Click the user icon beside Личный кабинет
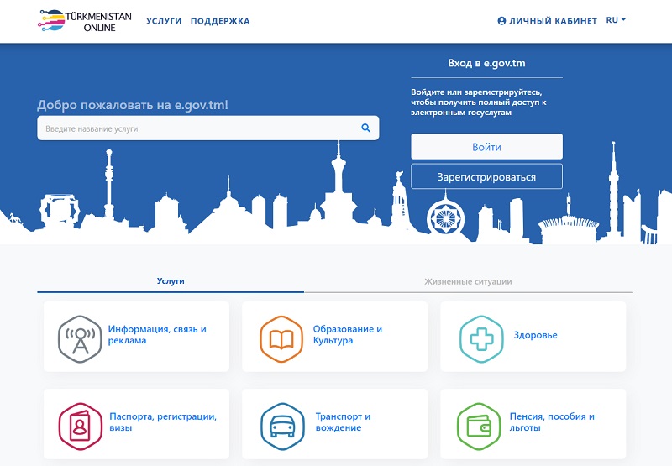Screen dimensions: 672x466 (502, 21)
